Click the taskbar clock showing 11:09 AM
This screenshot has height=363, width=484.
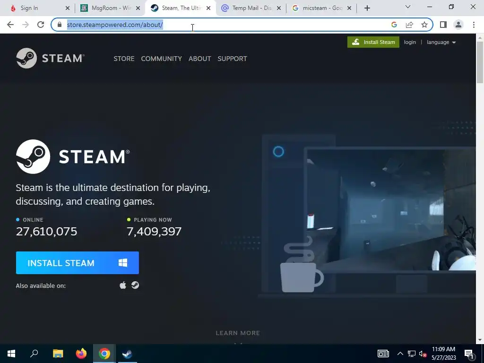pos(443,354)
